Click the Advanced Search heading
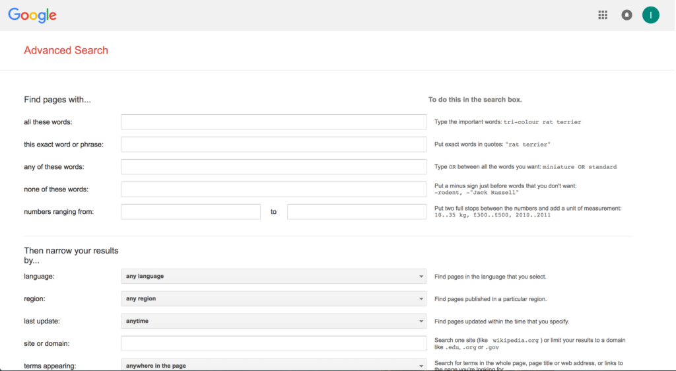This screenshot has width=676, height=371. click(x=66, y=50)
